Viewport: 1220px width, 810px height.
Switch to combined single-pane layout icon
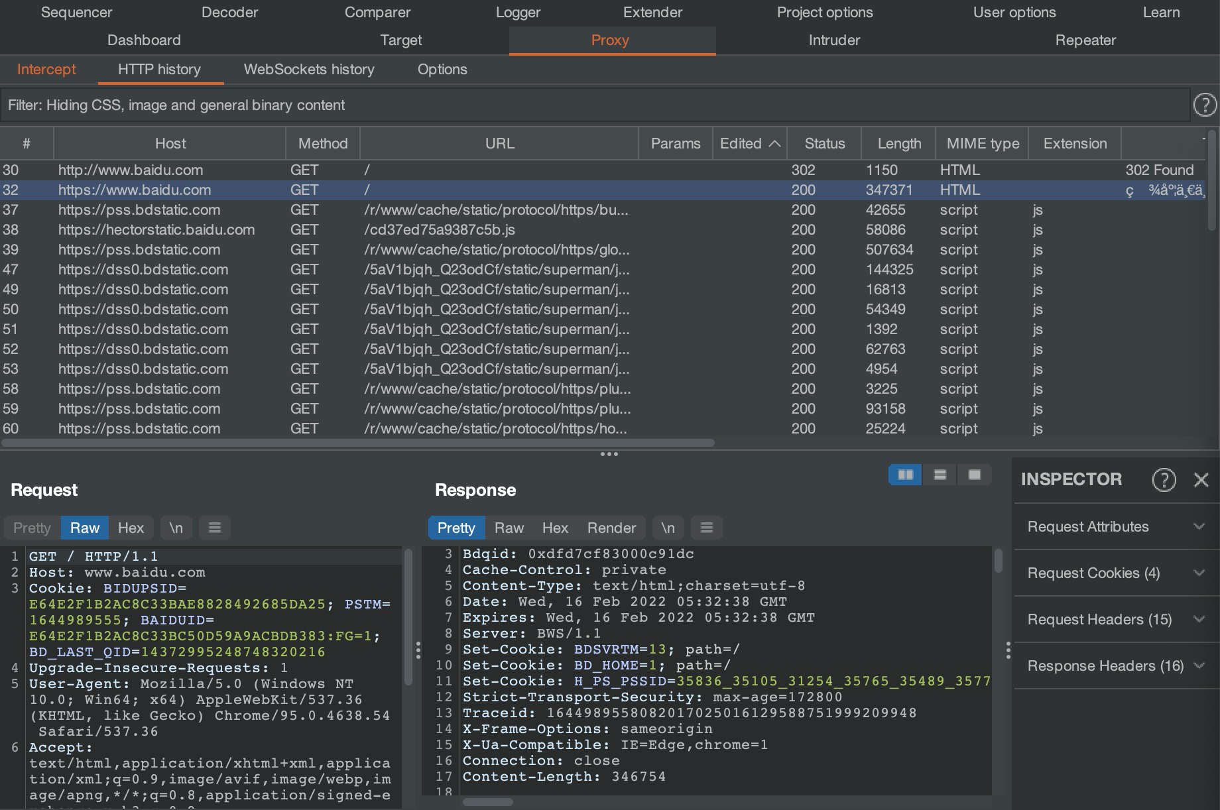[x=974, y=475]
